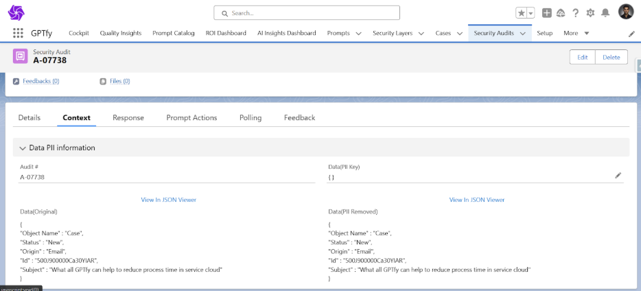Edit navigation bar with pencil icon

[x=631, y=34]
